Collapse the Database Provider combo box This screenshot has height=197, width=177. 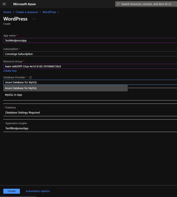pyautogui.click(x=90, y=82)
